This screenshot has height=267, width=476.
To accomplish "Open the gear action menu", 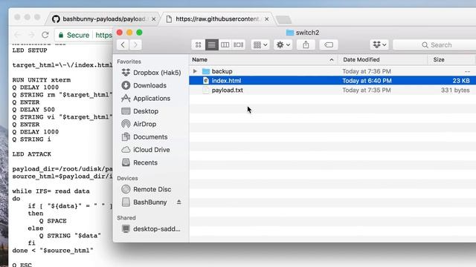I will 283,44.
